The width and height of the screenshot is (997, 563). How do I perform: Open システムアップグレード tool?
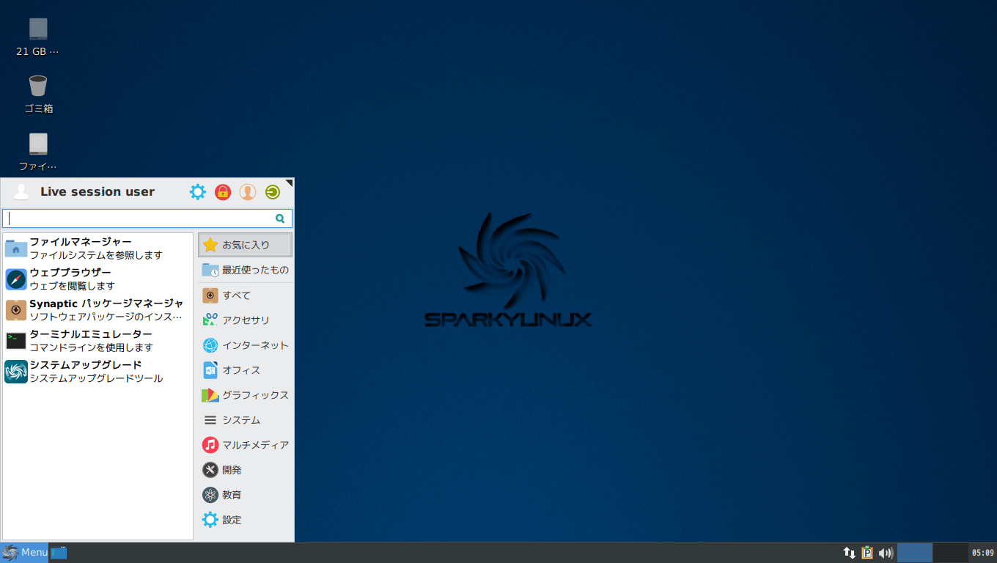coord(98,372)
